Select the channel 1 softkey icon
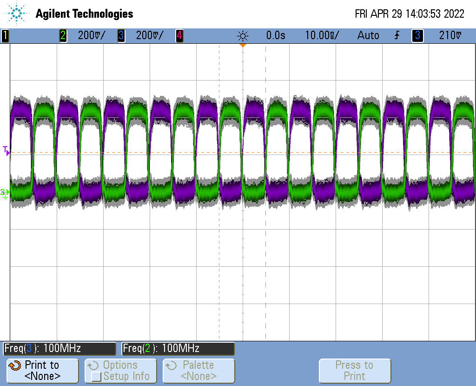 point(5,35)
